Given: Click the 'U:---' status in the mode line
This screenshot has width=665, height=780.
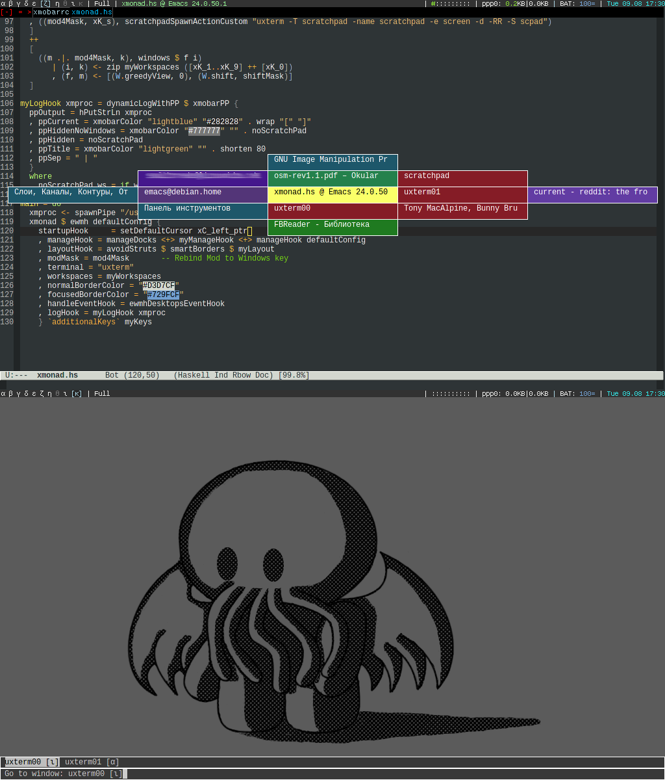Looking at the screenshot, I should [x=16, y=375].
